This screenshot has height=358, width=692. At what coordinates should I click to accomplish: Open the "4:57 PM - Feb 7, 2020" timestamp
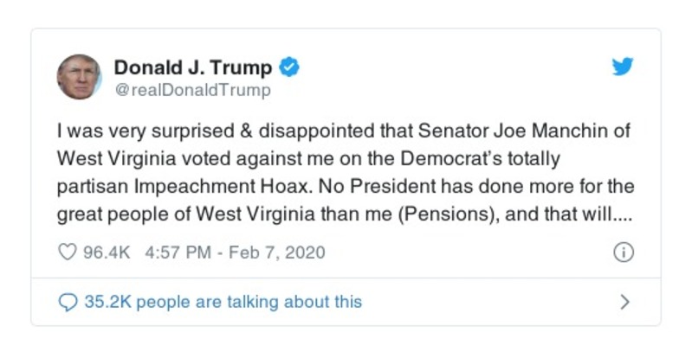pyautogui.click(x=230, y=253)
